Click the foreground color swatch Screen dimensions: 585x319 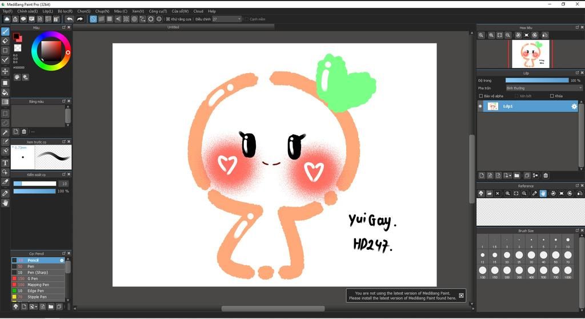click(x=16, y=36)
